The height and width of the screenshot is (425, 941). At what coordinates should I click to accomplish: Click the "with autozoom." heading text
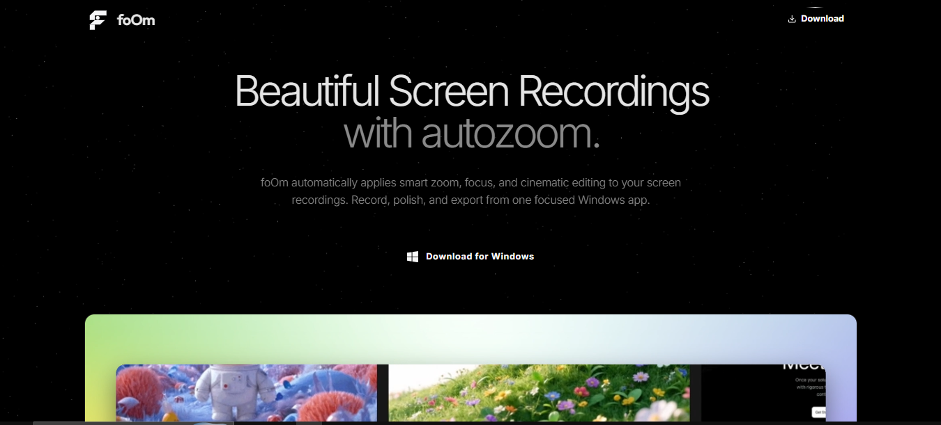pos(472,134)
